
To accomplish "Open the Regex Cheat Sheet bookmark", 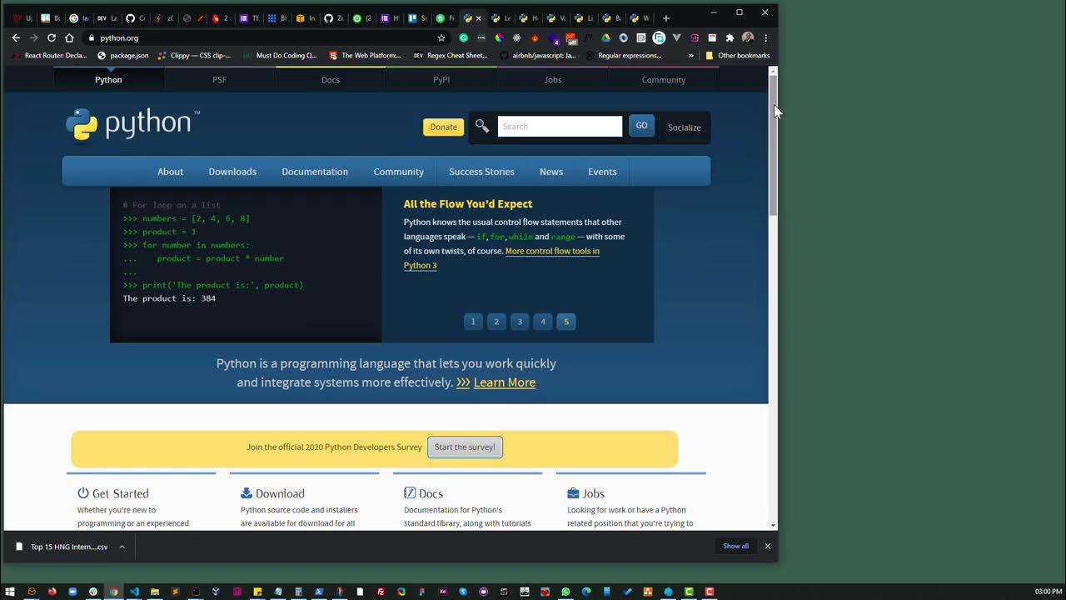I will tap(451, 56).
